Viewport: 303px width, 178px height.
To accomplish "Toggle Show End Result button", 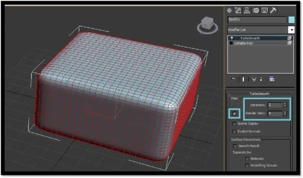I will [243, 79].
